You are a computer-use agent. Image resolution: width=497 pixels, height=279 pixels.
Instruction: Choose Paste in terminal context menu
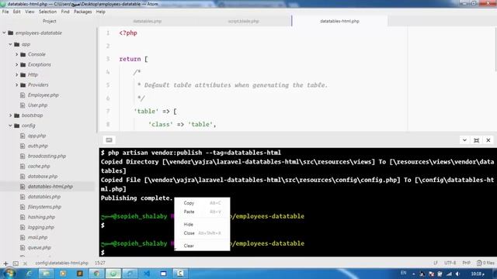[202, 212]
